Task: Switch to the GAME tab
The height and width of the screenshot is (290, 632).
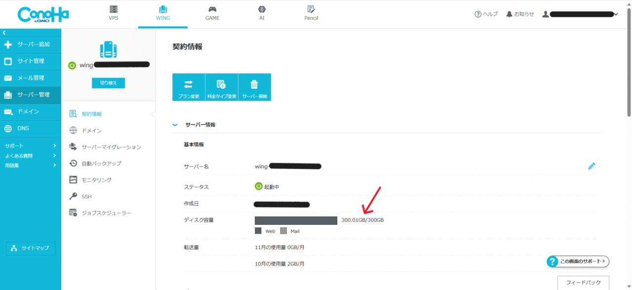Action: pyautogui.click(x=212, y=13)
